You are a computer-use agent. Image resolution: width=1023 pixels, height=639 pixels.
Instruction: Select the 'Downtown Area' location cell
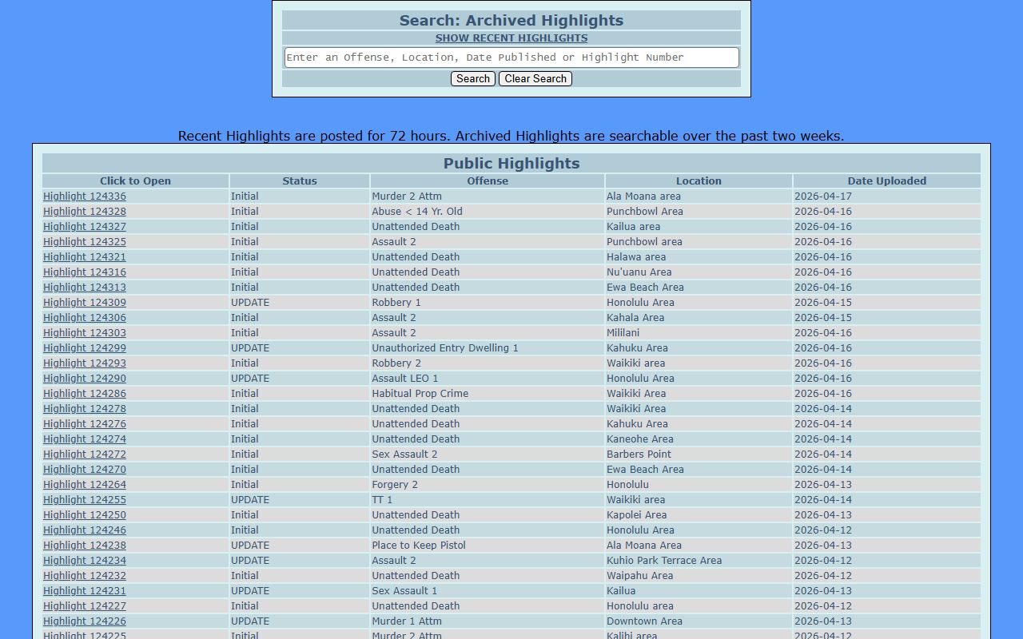[699, 621]
